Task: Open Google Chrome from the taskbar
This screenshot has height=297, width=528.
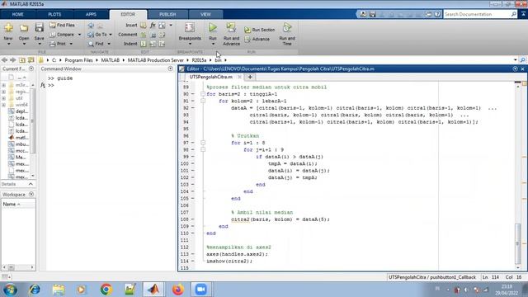Action: (x=106, y=290)
